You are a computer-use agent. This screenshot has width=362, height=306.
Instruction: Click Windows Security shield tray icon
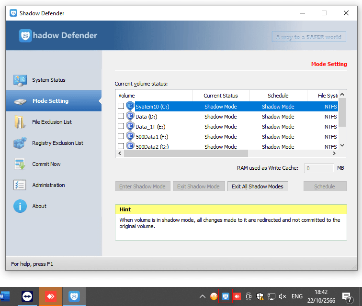tap(260, 296)
